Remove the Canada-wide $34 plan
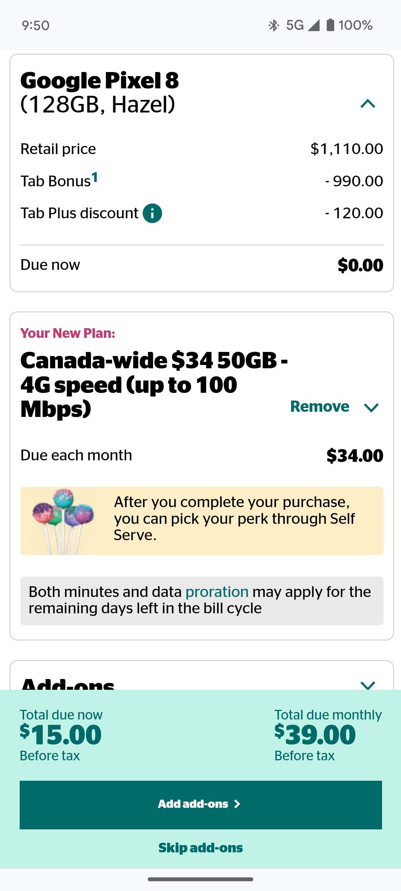This screenshot has width=401, height=891. [320, 406]
